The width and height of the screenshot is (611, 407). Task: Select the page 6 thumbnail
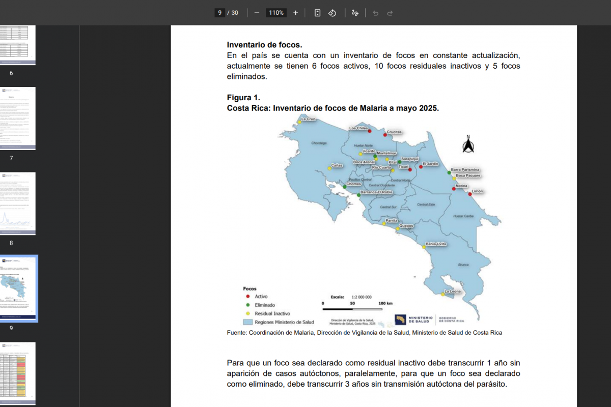(x=18, y=45)
